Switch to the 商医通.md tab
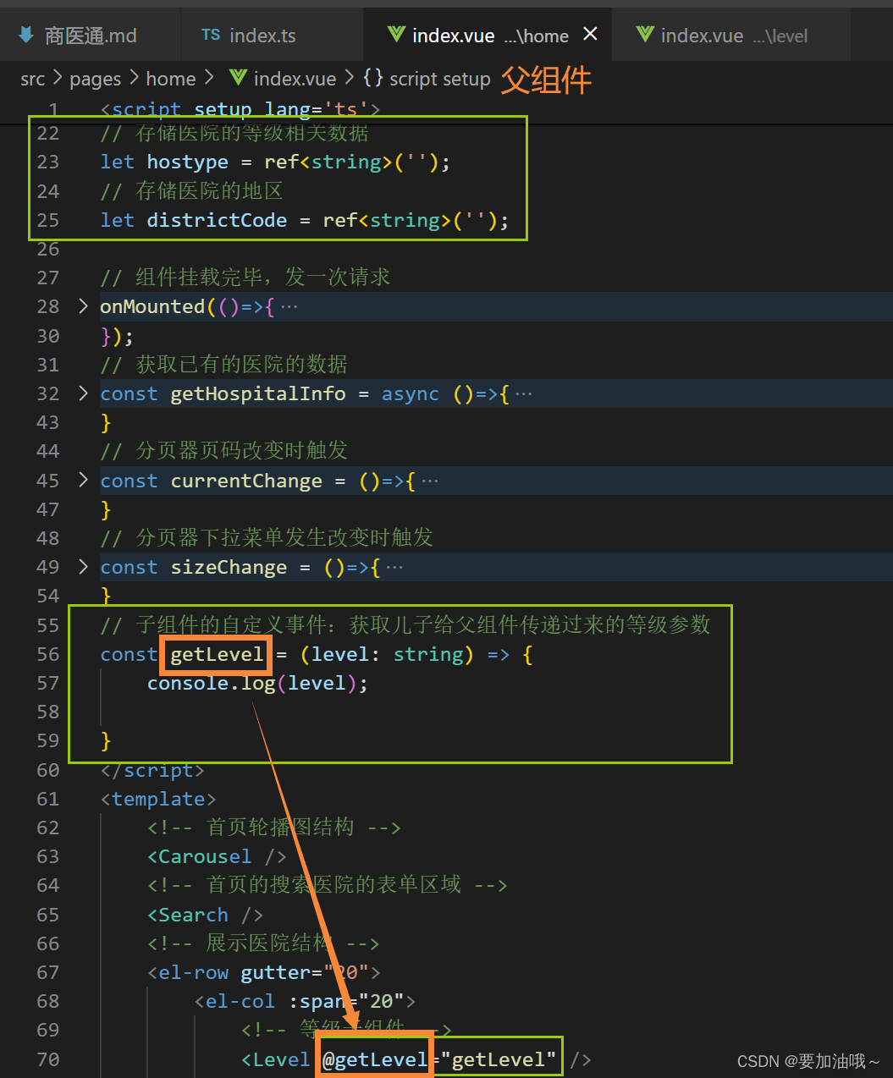Viewport: 893px width, 1078px height. (89, 35)
